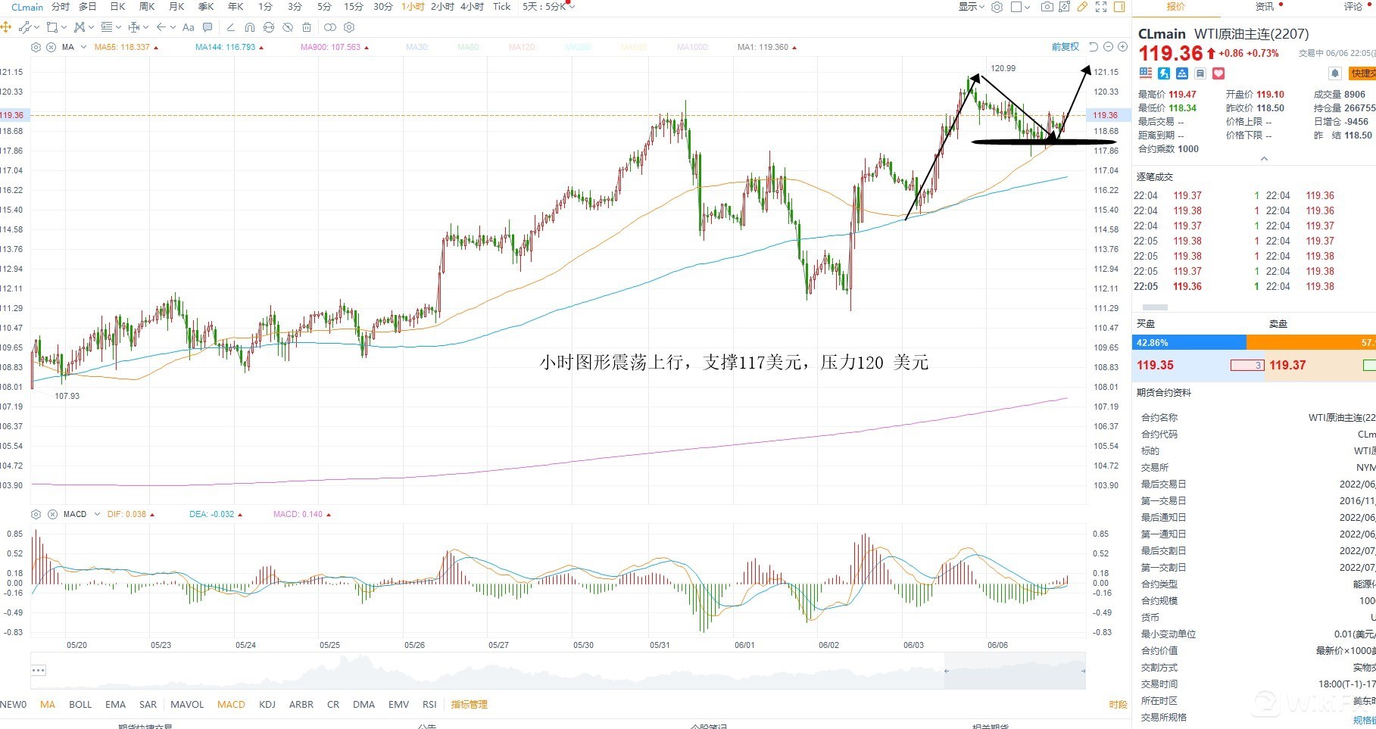Open the 资讯 news tab

coord(1265,7)
